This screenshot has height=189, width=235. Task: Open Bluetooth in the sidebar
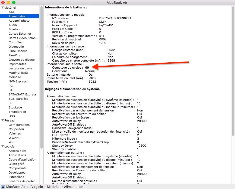[15, 29]
